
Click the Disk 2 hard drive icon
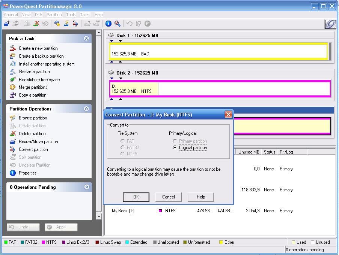111,72
